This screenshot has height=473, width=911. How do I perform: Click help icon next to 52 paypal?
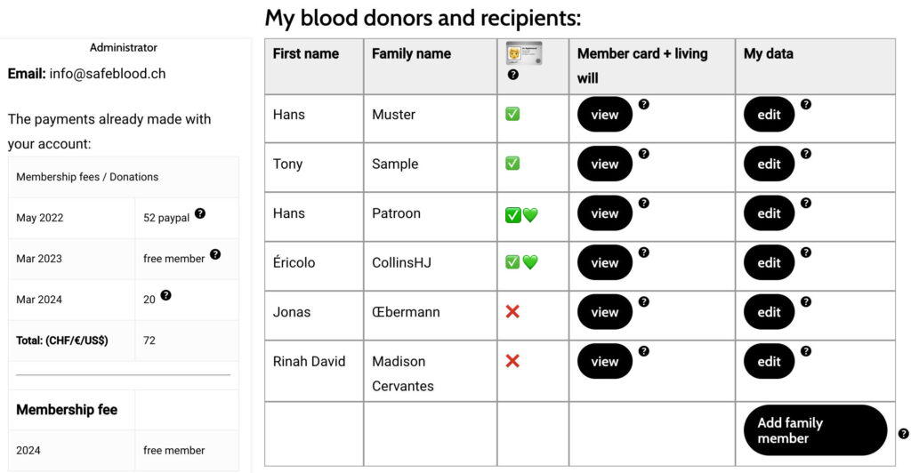point(200,213)
